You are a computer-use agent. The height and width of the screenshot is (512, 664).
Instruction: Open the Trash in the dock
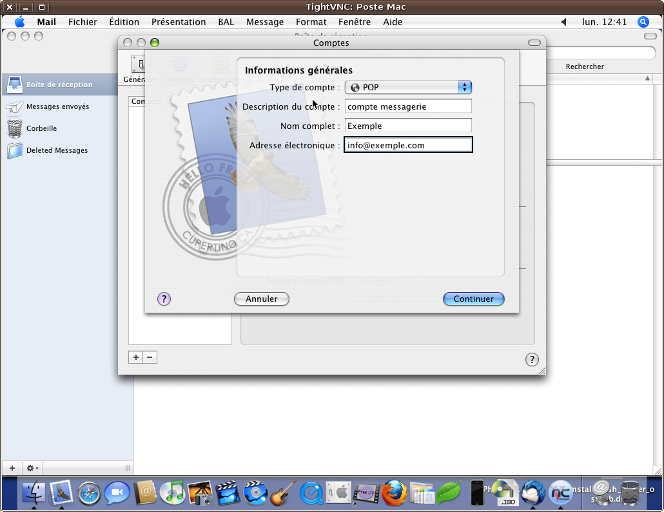click(630, 493)
